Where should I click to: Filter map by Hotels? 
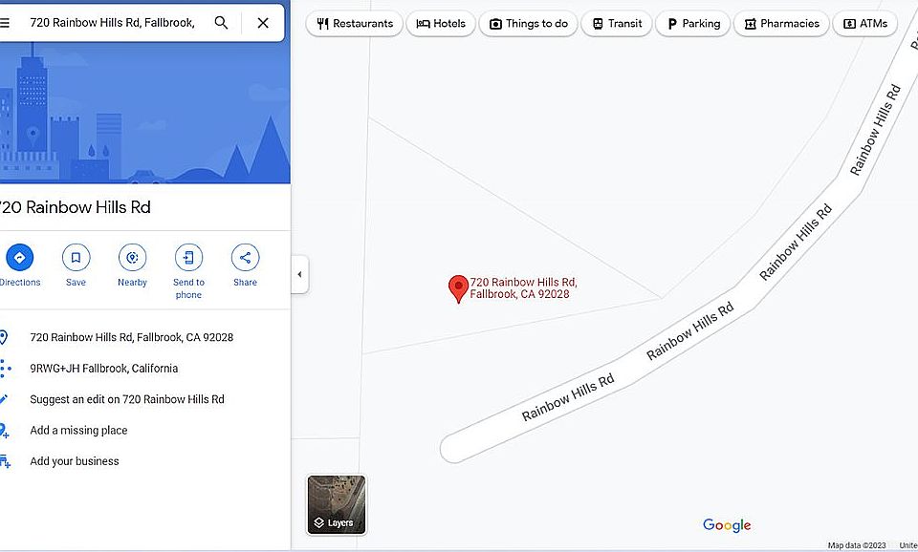[441, 23]
